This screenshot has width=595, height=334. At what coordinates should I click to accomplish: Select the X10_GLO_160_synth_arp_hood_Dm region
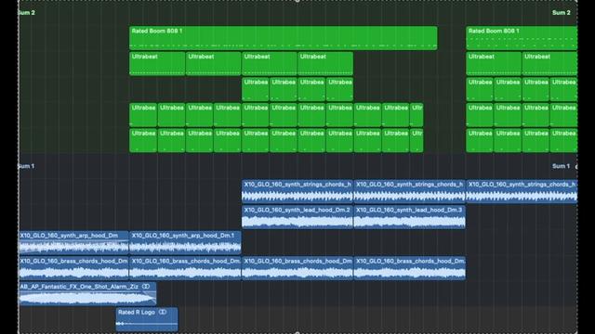tap(73, 242)
